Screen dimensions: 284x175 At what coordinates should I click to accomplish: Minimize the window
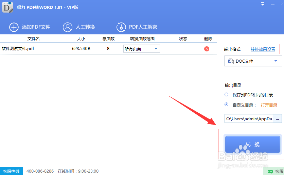click(272, 4)
